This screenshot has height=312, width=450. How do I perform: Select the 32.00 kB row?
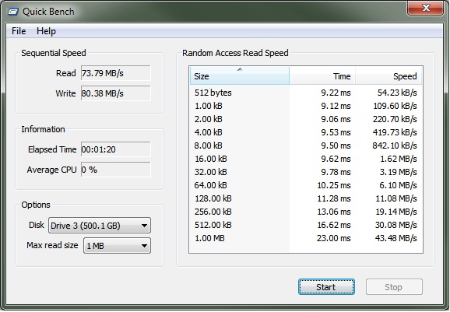[x=306, y=172]
